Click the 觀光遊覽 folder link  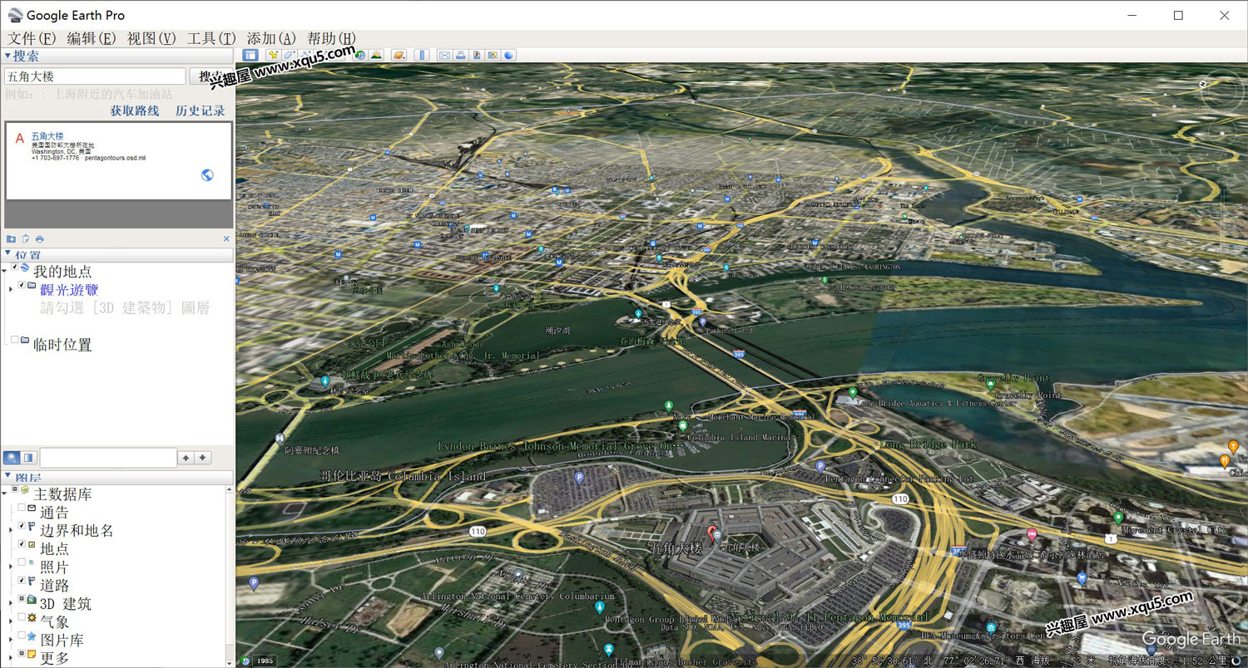pos(69,289)
